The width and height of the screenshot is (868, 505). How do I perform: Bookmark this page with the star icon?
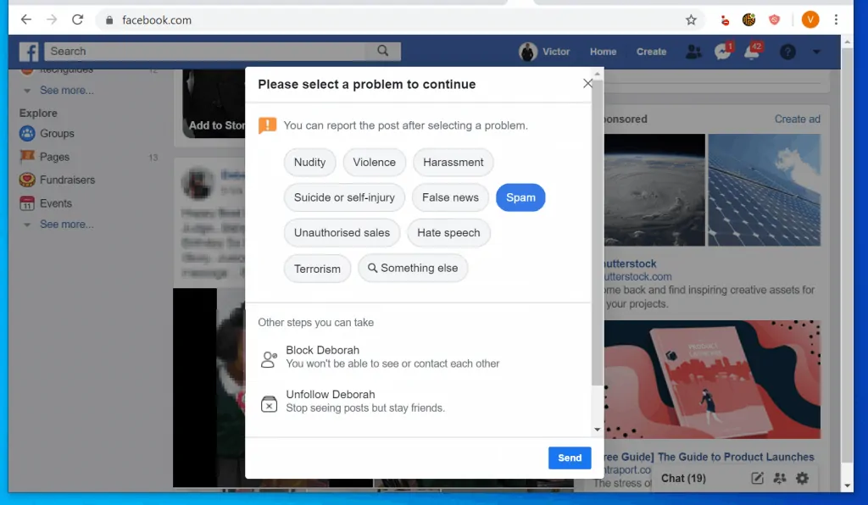(691, 19)
